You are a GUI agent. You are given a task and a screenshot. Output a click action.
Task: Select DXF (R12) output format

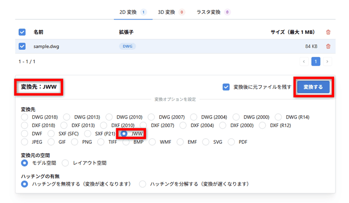coord(262,126)
